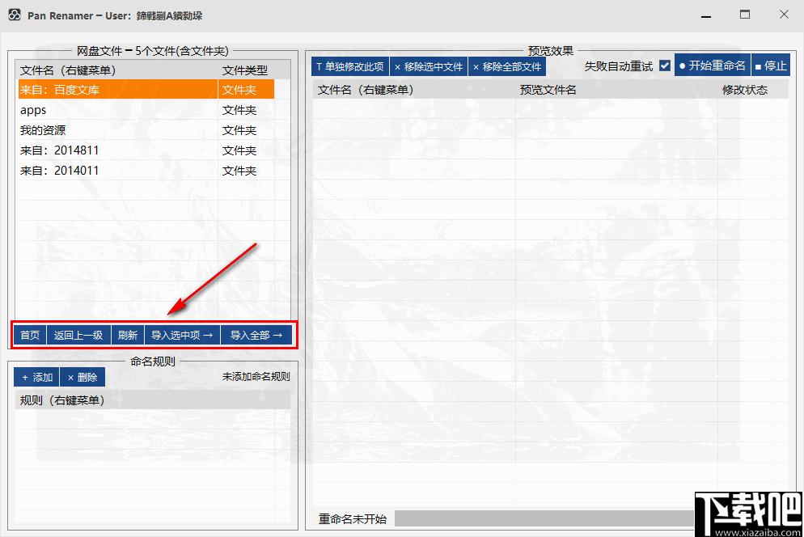Maximize the Pan Renamer window
804x537 pixels.
[x=745, y=15]
